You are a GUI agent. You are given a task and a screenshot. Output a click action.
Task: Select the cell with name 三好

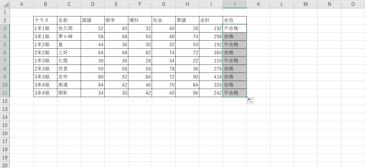point(69,52)
